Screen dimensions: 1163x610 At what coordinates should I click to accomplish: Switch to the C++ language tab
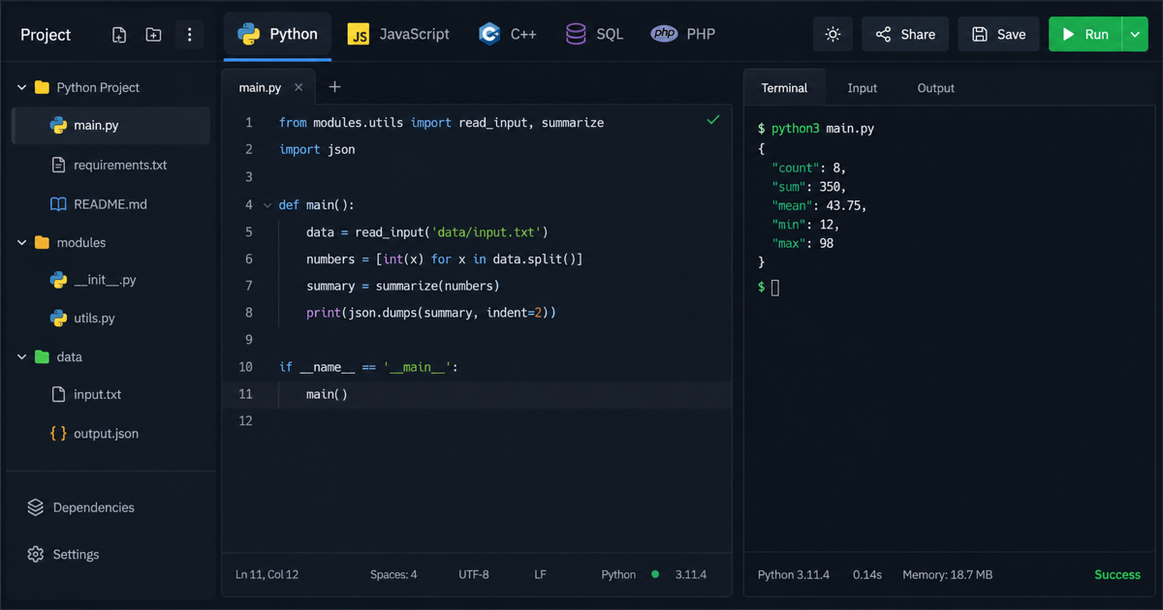508,34
